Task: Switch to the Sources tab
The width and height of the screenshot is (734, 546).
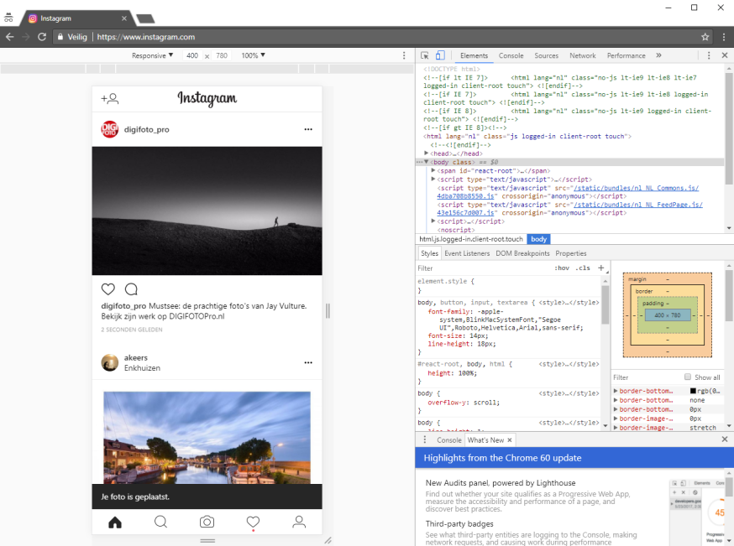Action: pos(546,55)
